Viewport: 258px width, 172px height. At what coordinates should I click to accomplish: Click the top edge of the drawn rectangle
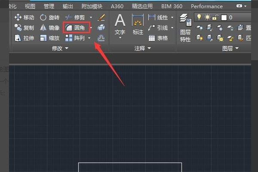(130, 163)
